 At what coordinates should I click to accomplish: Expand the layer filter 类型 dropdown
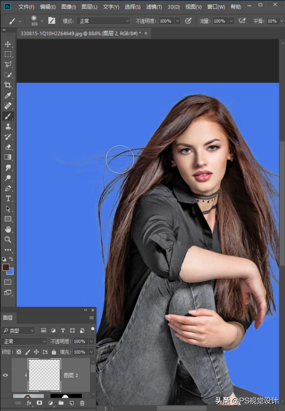click(x=19, y=331)
